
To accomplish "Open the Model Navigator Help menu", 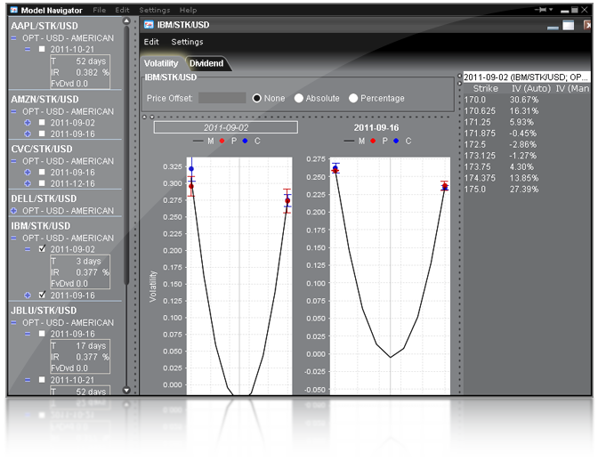I will 188,10.
